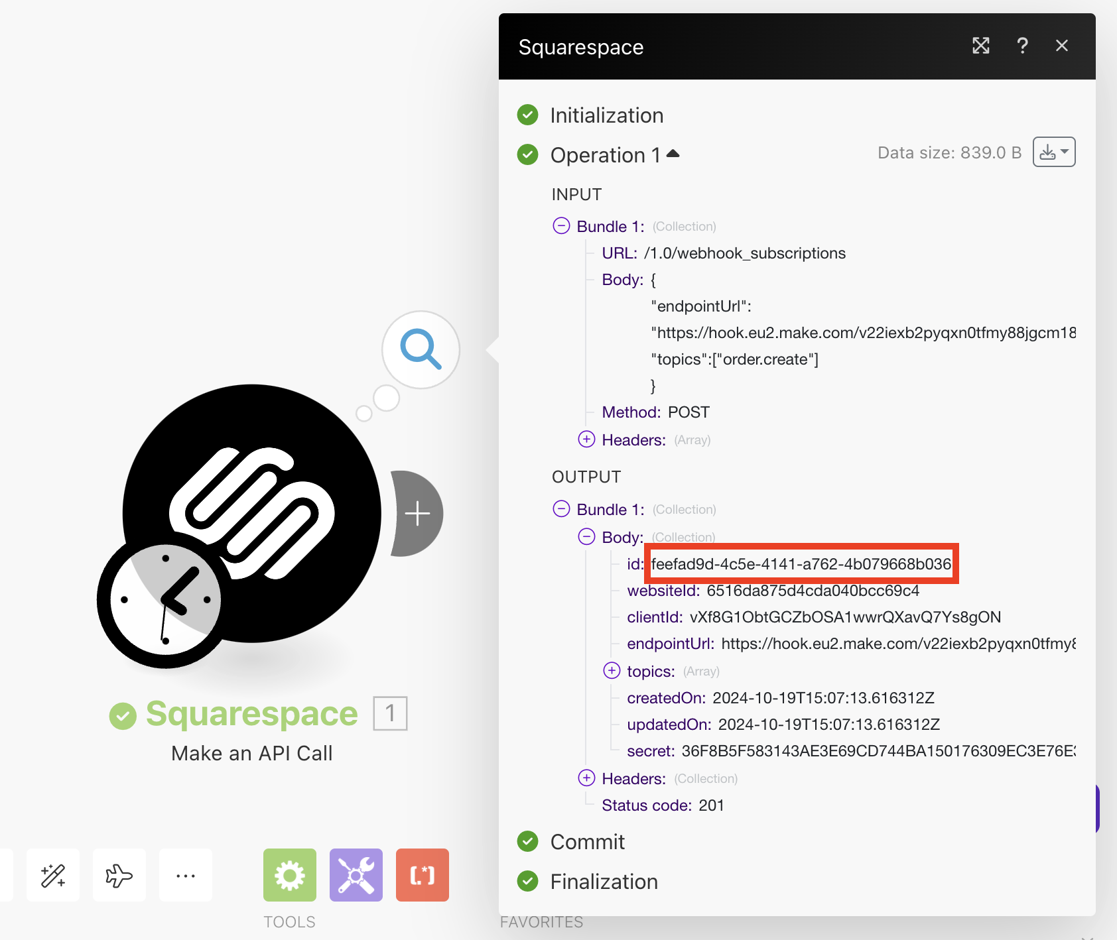Open the clock schedule settings
The image size is (1117, 940).
pyautogui.click(x=165, y=600)
